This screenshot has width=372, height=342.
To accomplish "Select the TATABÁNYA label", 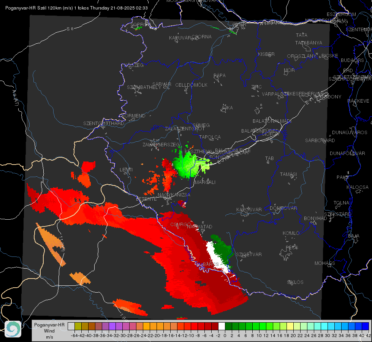I will [x=309, y=43].
